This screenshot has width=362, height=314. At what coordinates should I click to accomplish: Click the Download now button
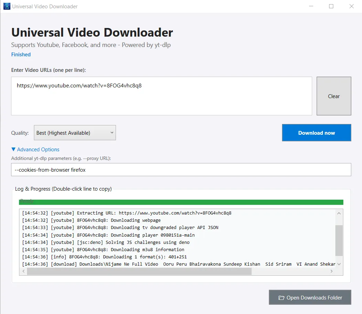click(x=317, y=133)
